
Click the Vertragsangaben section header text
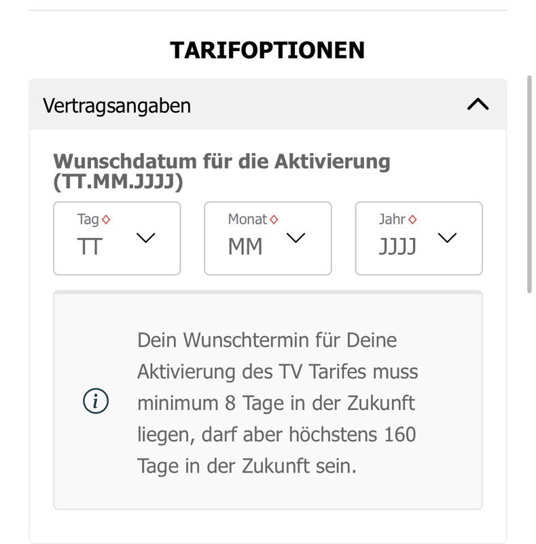pos(117,105)
